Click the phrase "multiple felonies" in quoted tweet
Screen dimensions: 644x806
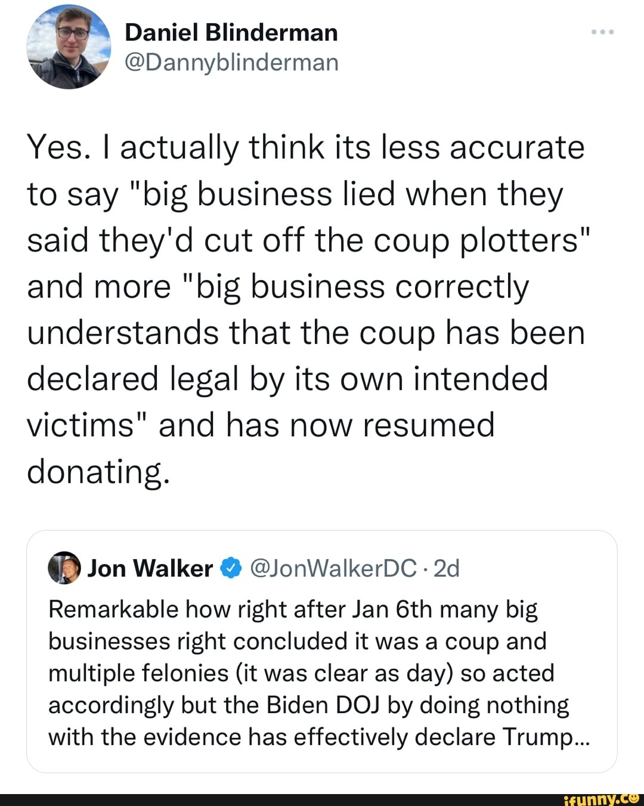[138, 673]
